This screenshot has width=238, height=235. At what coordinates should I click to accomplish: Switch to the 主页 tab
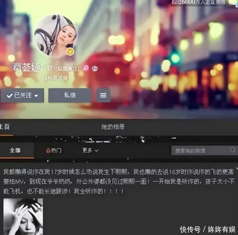[5, 127]
